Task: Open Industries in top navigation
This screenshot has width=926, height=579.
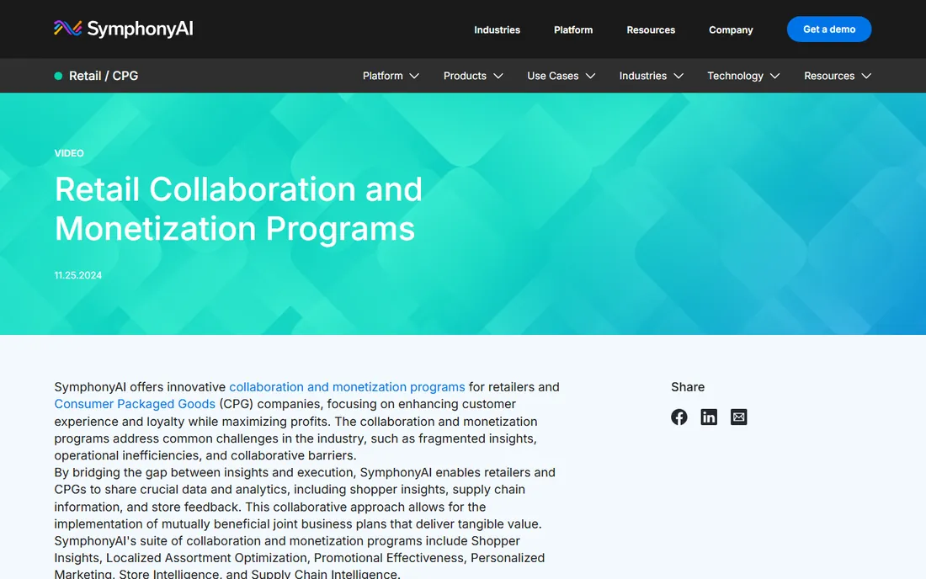Action: click(x=498, y=29)
